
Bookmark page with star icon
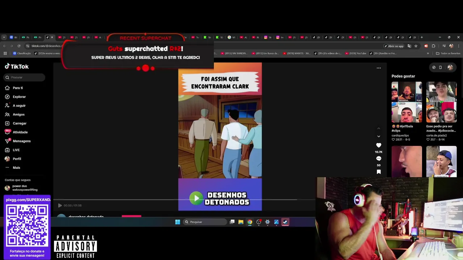(416, 46)
